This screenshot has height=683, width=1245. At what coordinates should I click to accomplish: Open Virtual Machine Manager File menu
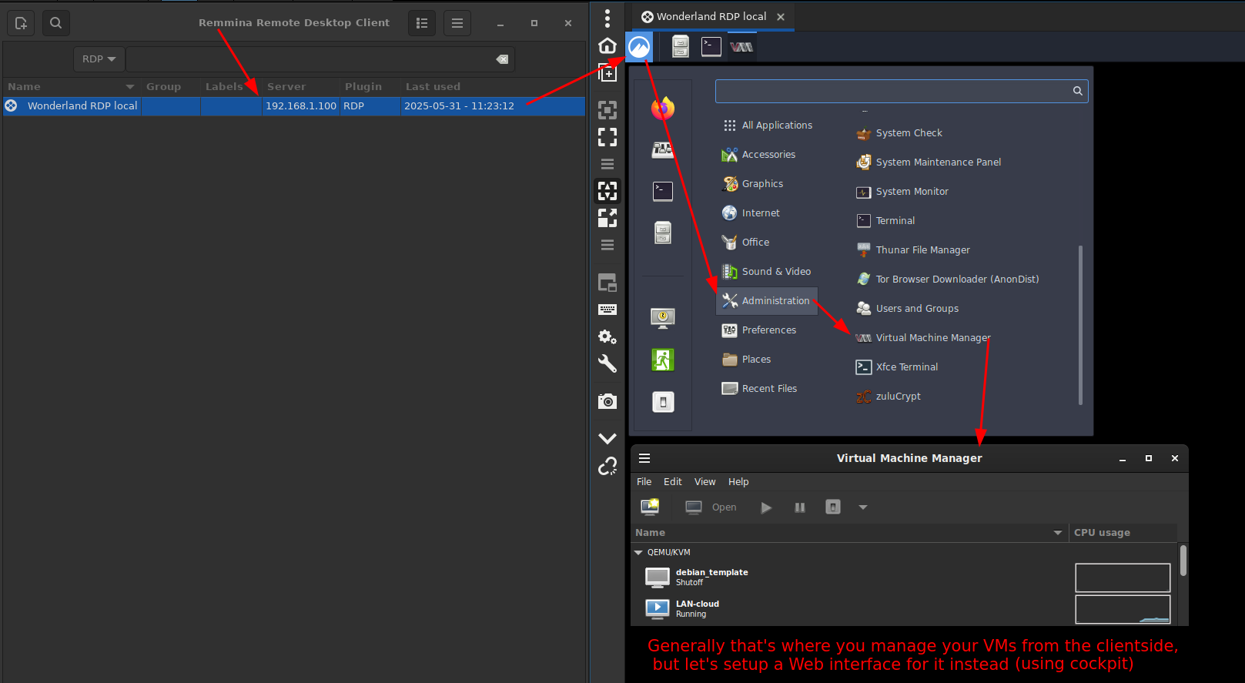(x=644, y=482)
